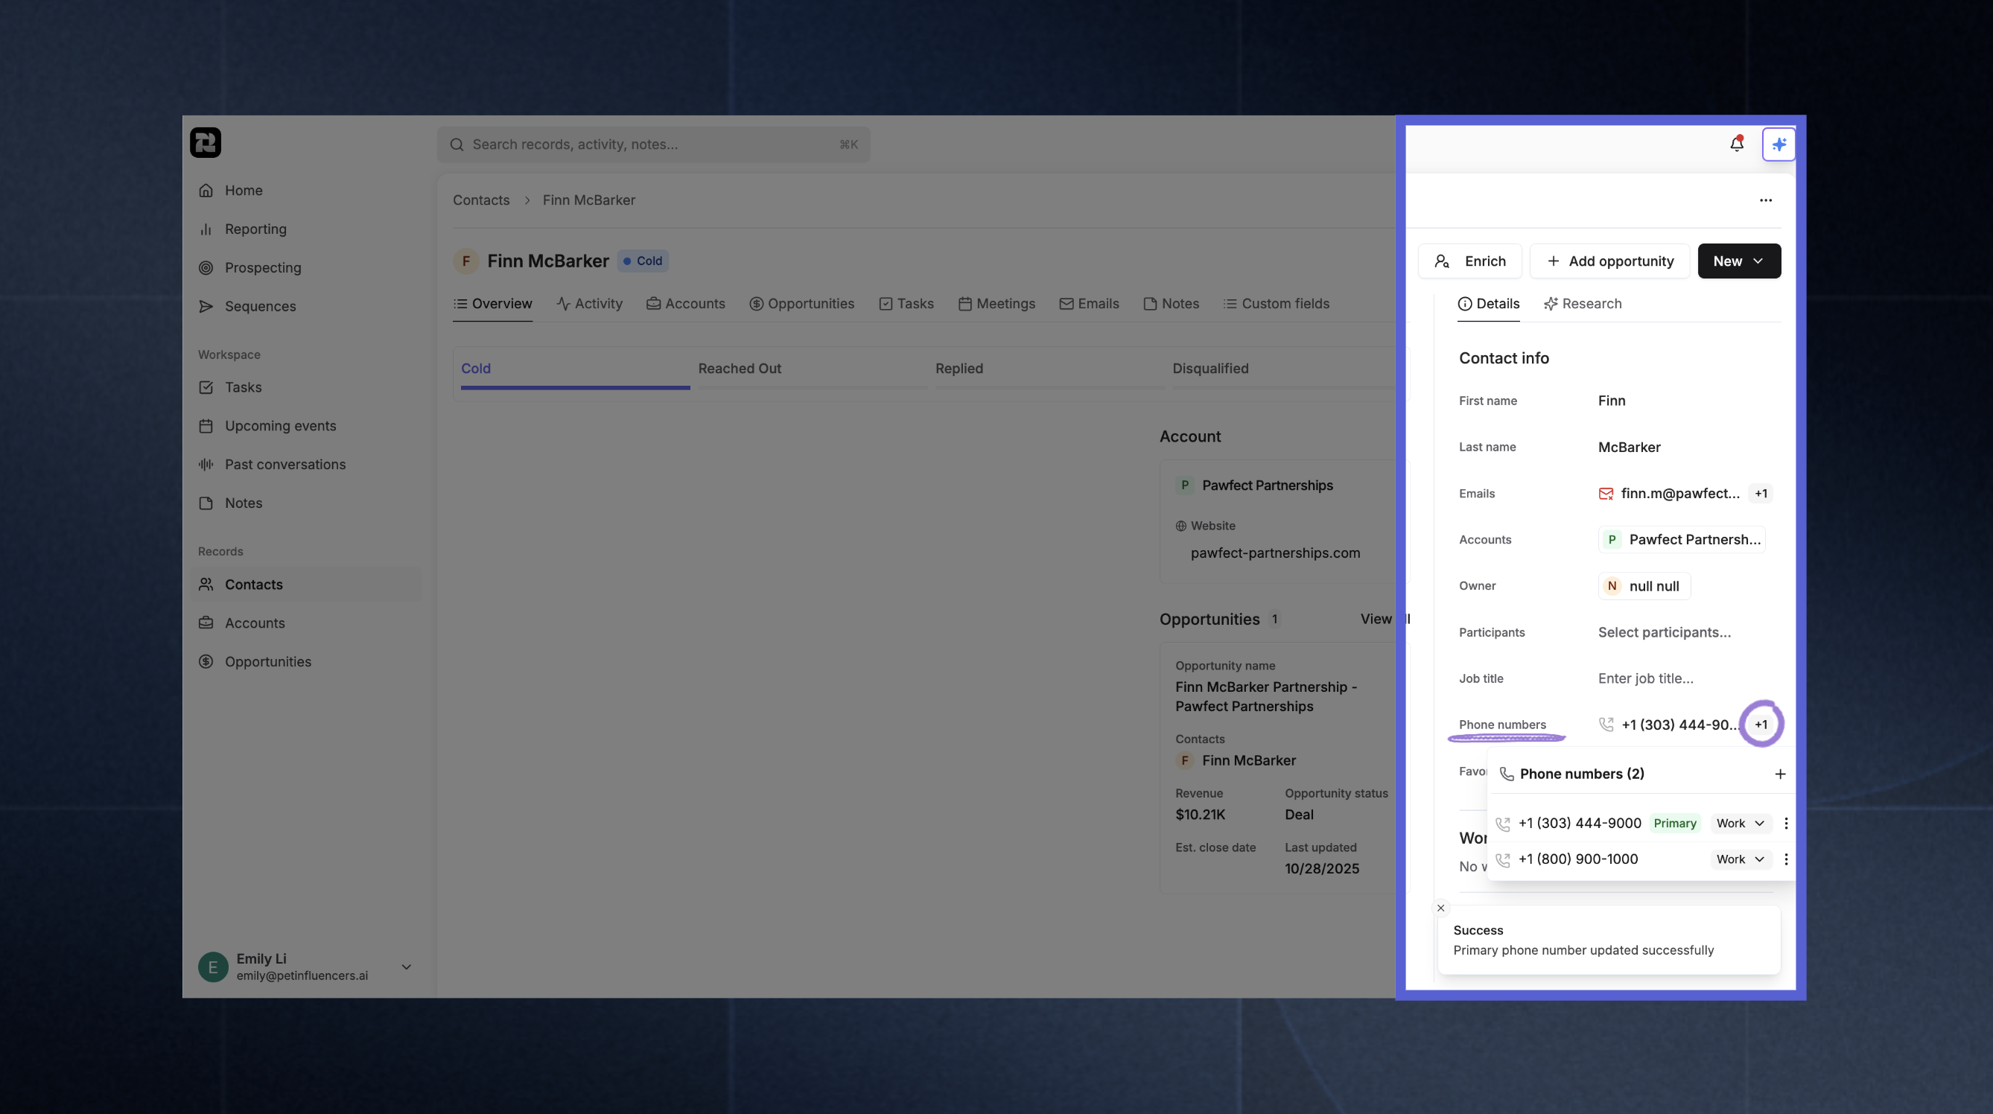The image size is (1993, 1114).
Task: Select Prospecting in the sidebar
Action: [x=262, y=267]
